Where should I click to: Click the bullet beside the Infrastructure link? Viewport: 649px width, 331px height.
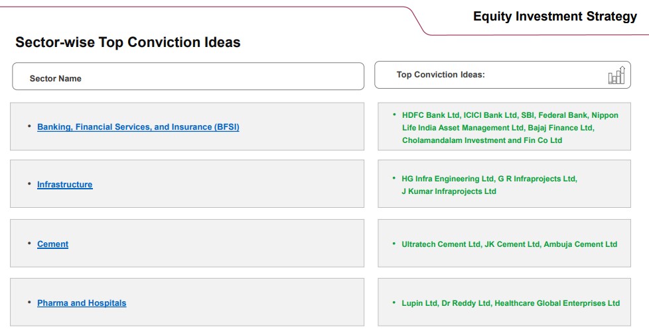click(x=29, y=184)
